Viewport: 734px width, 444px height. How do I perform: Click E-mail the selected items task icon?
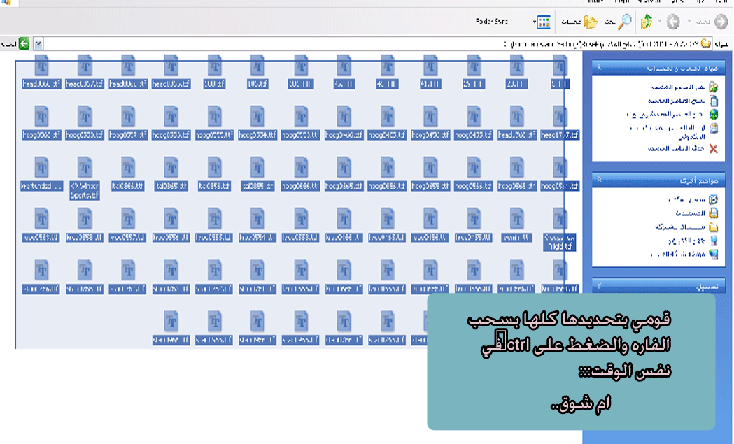(713, 128)
